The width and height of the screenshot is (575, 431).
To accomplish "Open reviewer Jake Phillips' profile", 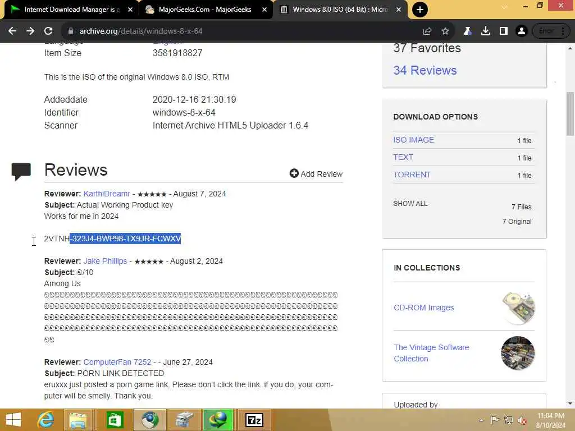I will pyautogui.click(x=105, y=261).
